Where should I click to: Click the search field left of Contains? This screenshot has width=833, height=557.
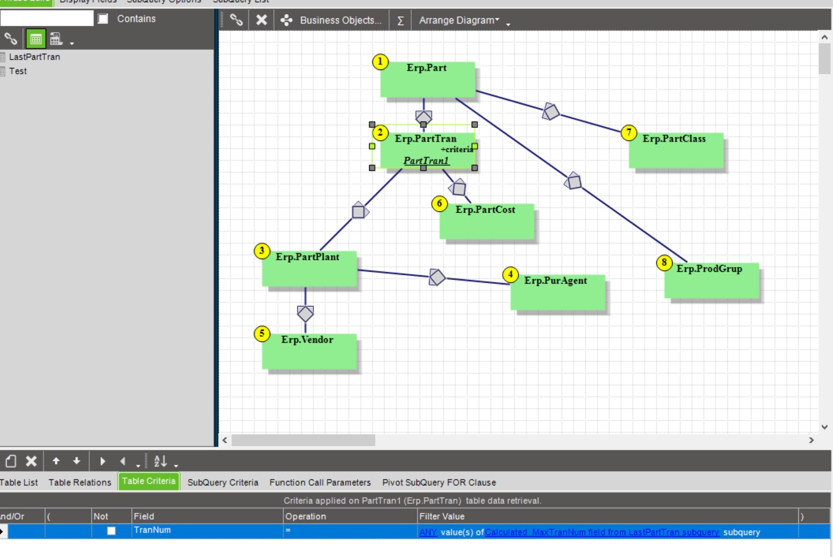(47, 18)
